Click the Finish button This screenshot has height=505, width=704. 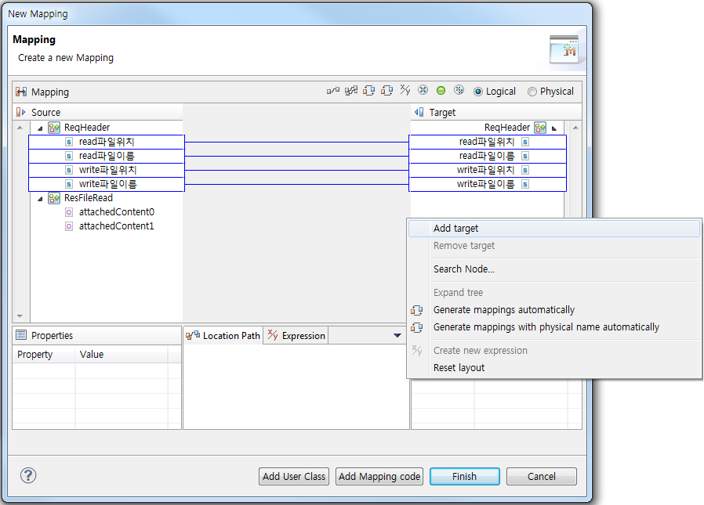coord(464,476)
